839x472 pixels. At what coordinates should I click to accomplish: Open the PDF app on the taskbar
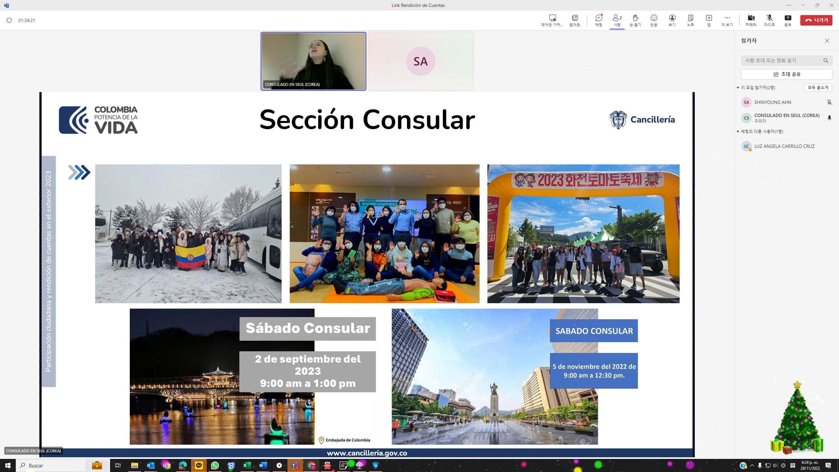(x=327, y=465)
